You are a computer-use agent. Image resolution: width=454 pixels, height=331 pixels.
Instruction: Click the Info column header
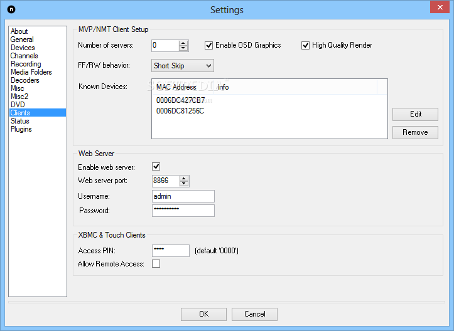pyautogui.click(x=295, y=87)
